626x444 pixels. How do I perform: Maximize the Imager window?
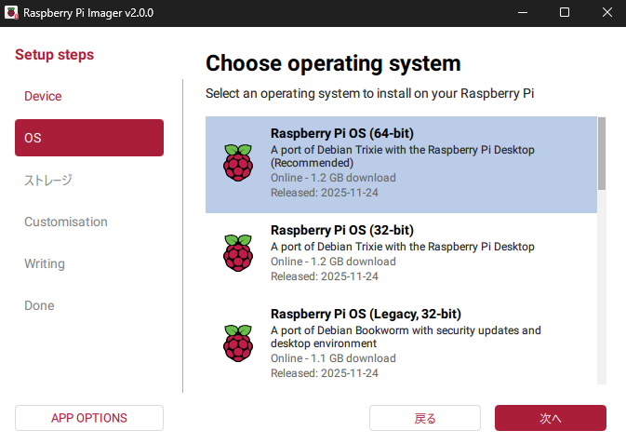pyautogui.click(x=564, y=13)
